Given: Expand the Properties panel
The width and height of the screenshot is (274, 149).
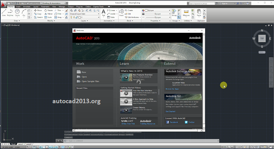Looking at the screenshot, I should (155, 21).
